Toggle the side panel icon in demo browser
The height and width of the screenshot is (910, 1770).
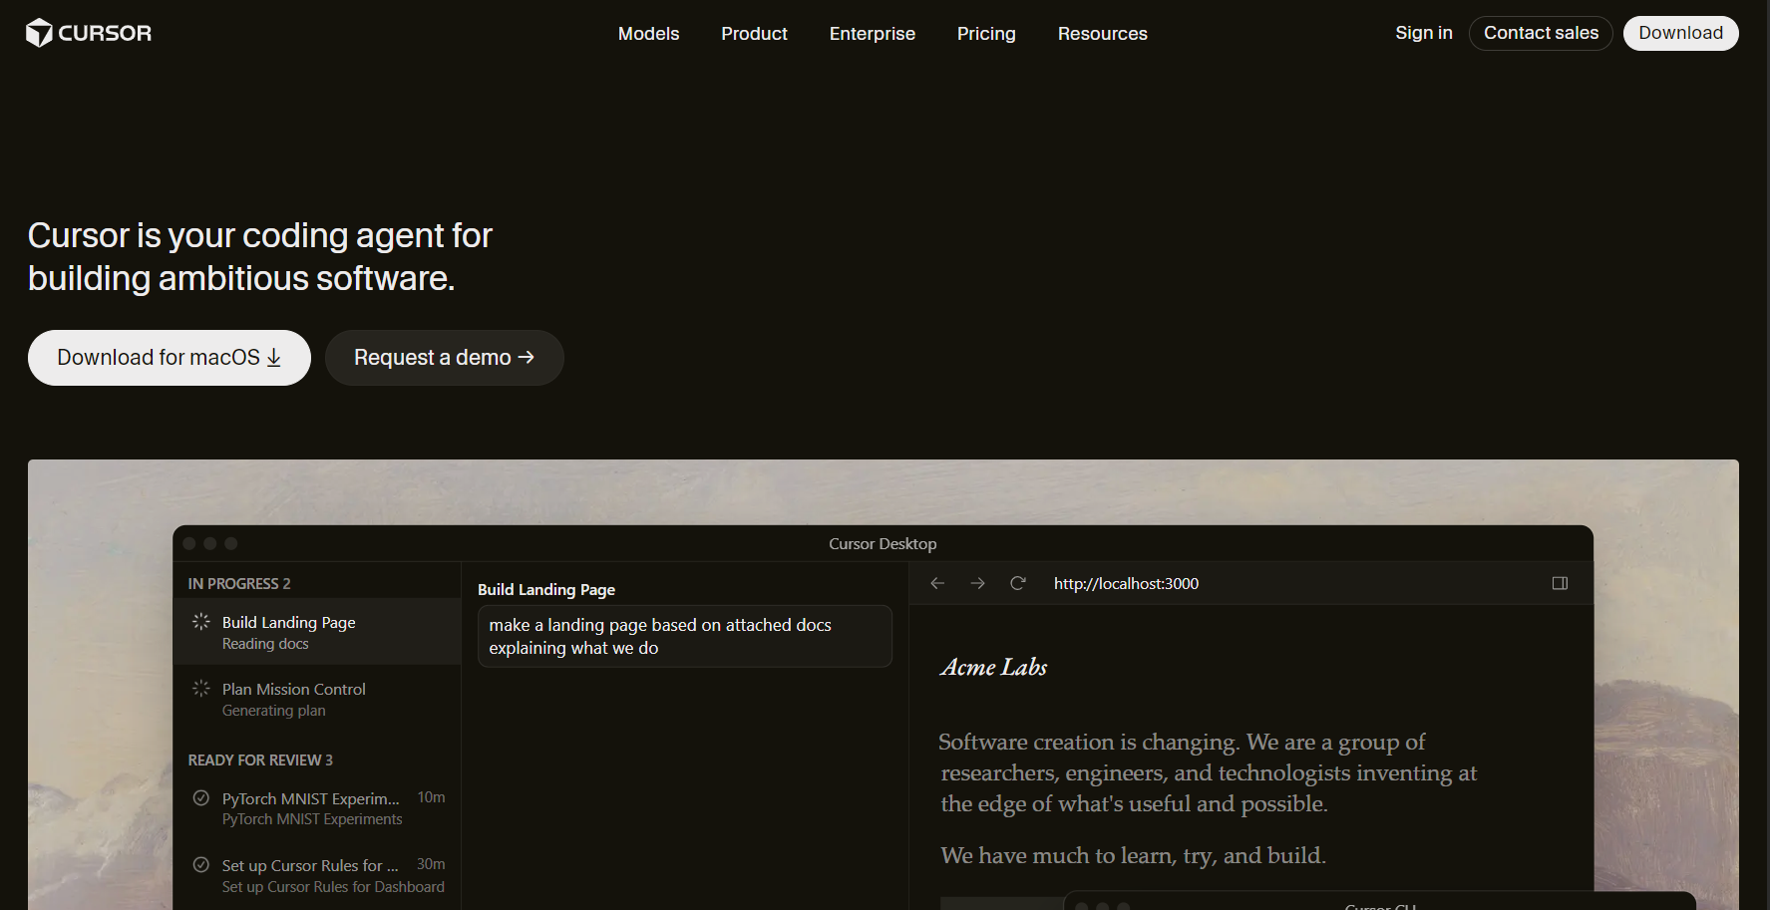1560,583
